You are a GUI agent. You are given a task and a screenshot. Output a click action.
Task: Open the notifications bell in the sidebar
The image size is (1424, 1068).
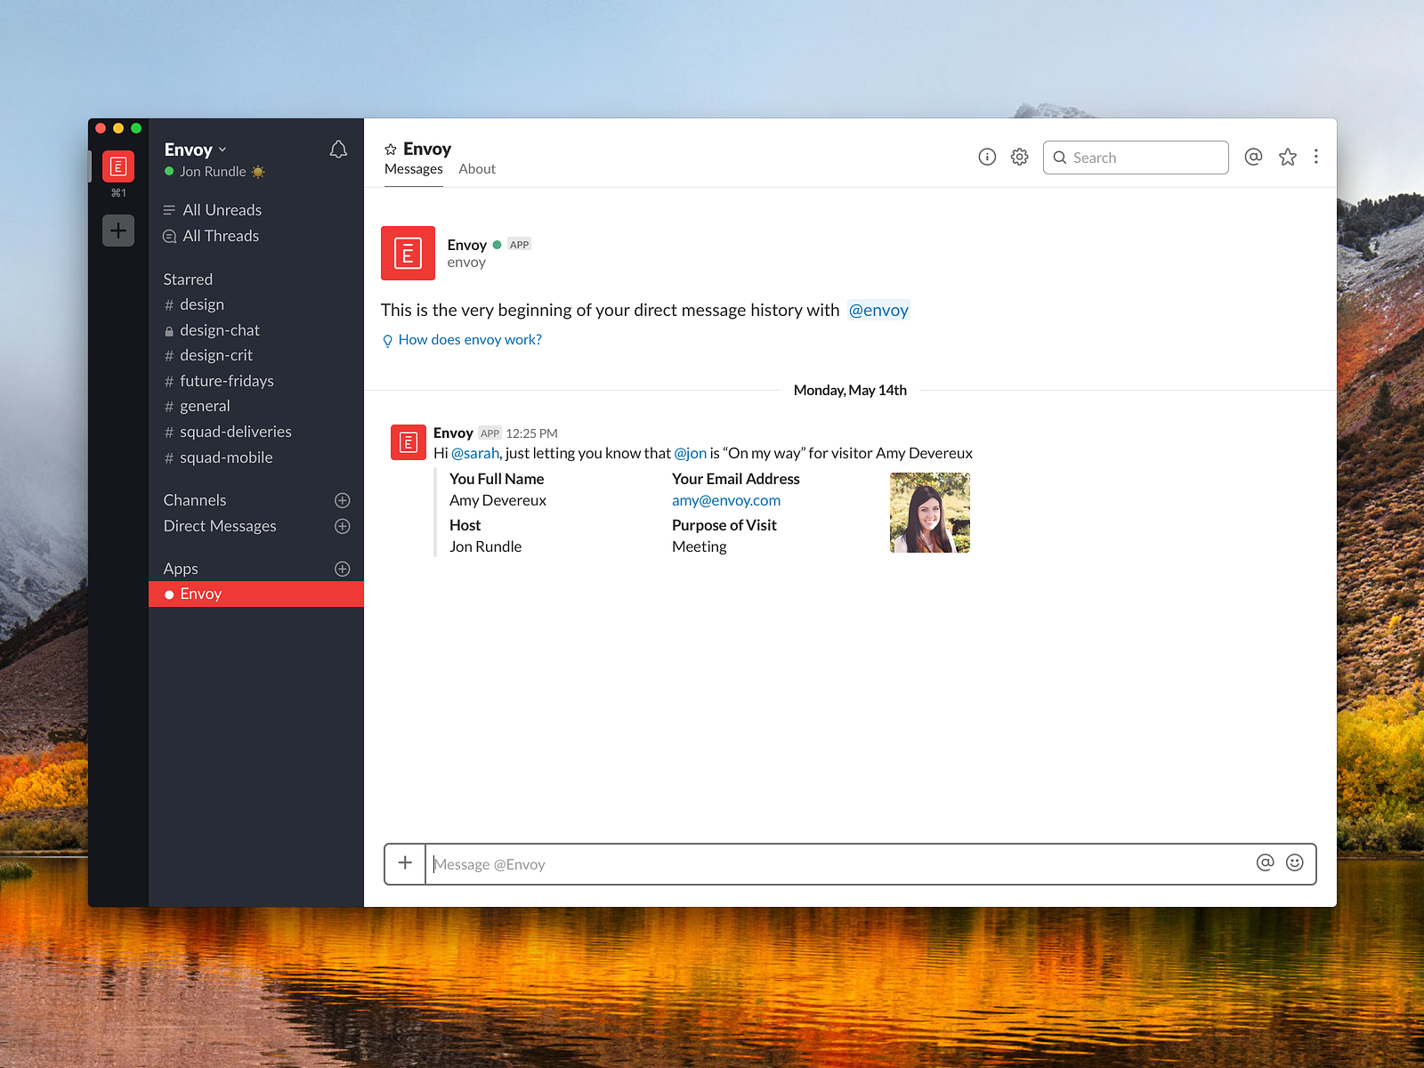click(338, 150)
